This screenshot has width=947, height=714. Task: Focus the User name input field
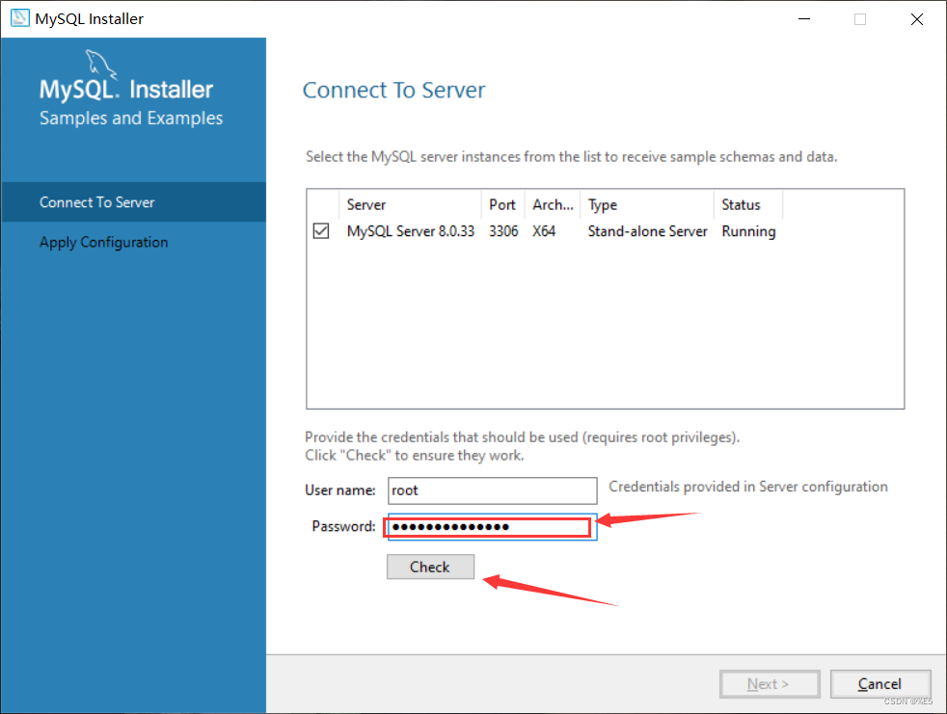(492, 490)
